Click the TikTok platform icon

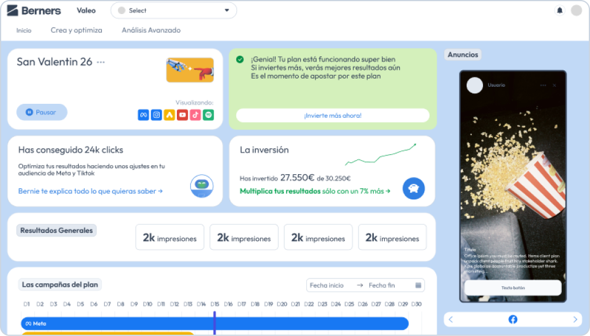pyautogui.click(x=195, y=115)
